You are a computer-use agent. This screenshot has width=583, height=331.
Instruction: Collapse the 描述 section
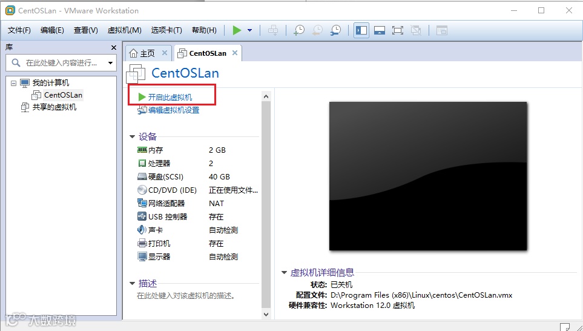pyautogui.click(x=132, y=284)
